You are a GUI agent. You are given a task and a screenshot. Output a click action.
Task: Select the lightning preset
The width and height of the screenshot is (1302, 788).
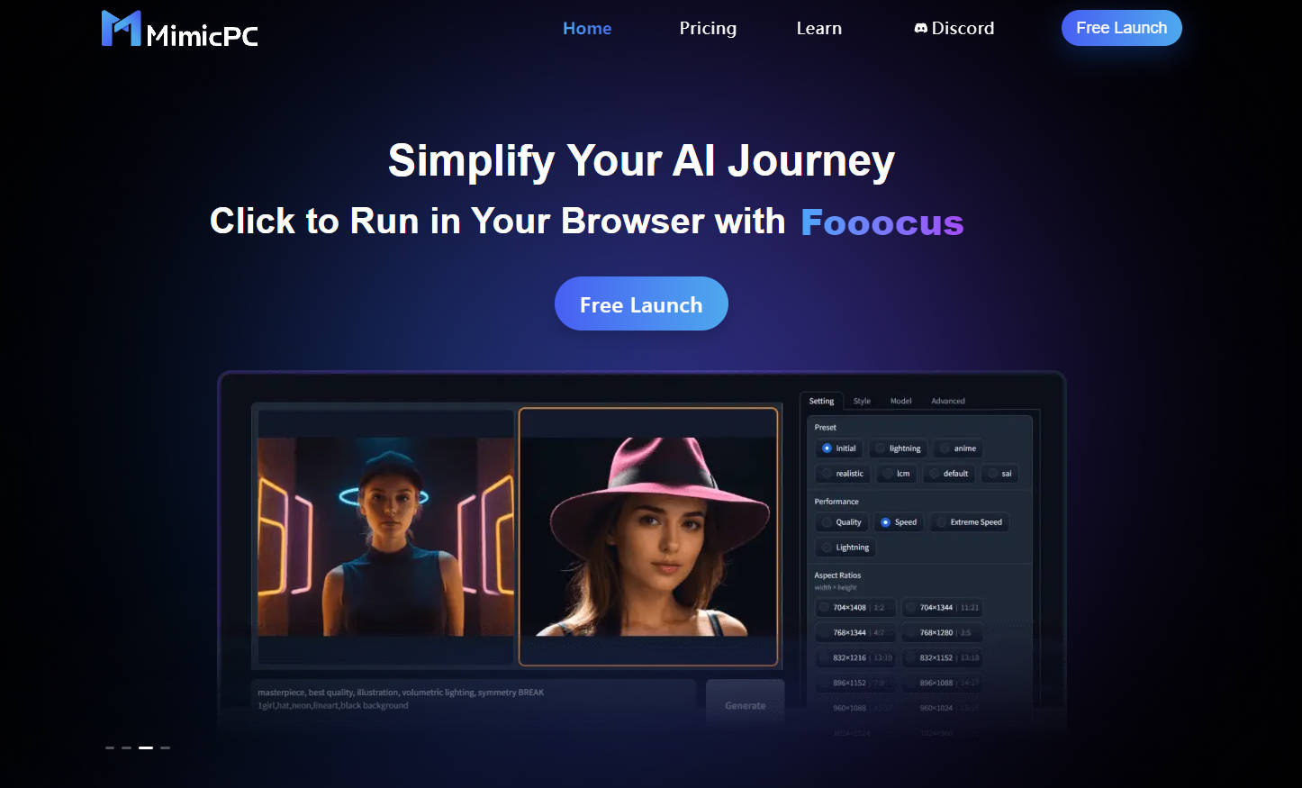(899, 448)
